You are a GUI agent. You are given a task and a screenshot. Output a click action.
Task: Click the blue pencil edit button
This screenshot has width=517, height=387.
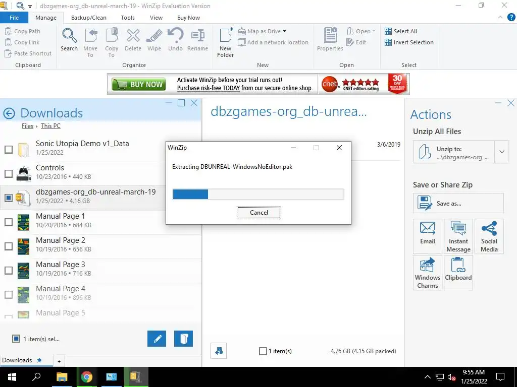pos(157,339)
